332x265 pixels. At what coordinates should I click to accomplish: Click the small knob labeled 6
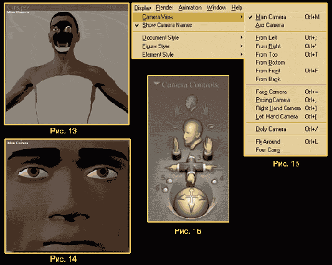coord(164,190)
